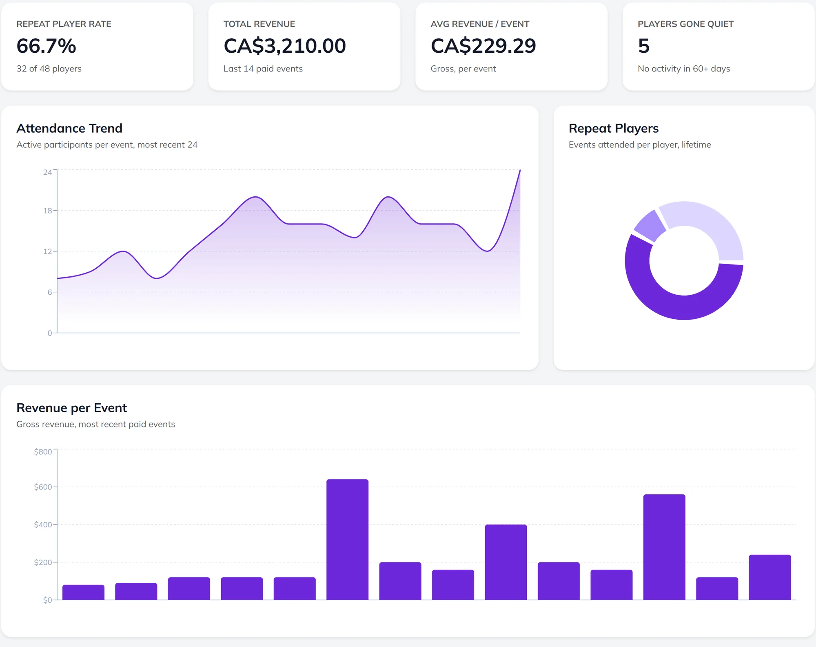Click the REPEAT PLAYER RATE card label
Screen dimensions: 816x647
point(64,24)
